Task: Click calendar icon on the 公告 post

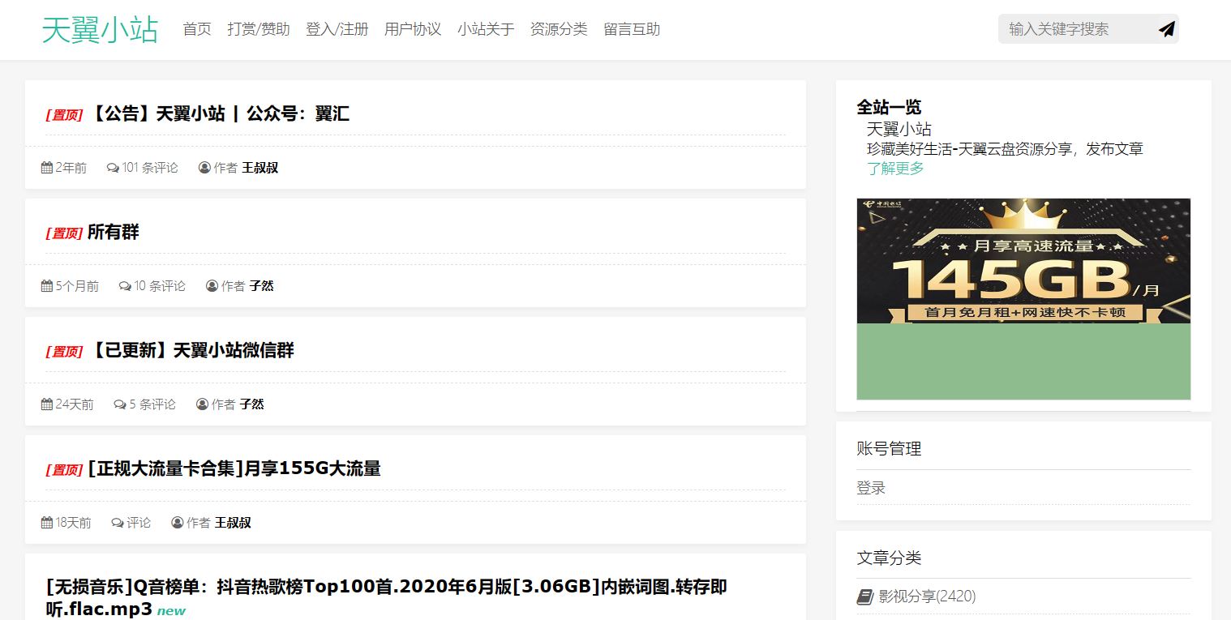Action: (47, 168)
